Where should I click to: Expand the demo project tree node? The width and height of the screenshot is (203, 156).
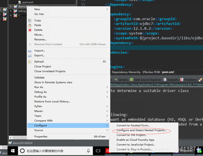11,7
